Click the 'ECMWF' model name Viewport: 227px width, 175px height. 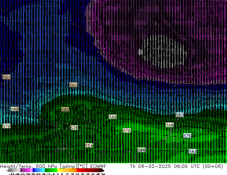click(98, 166)
